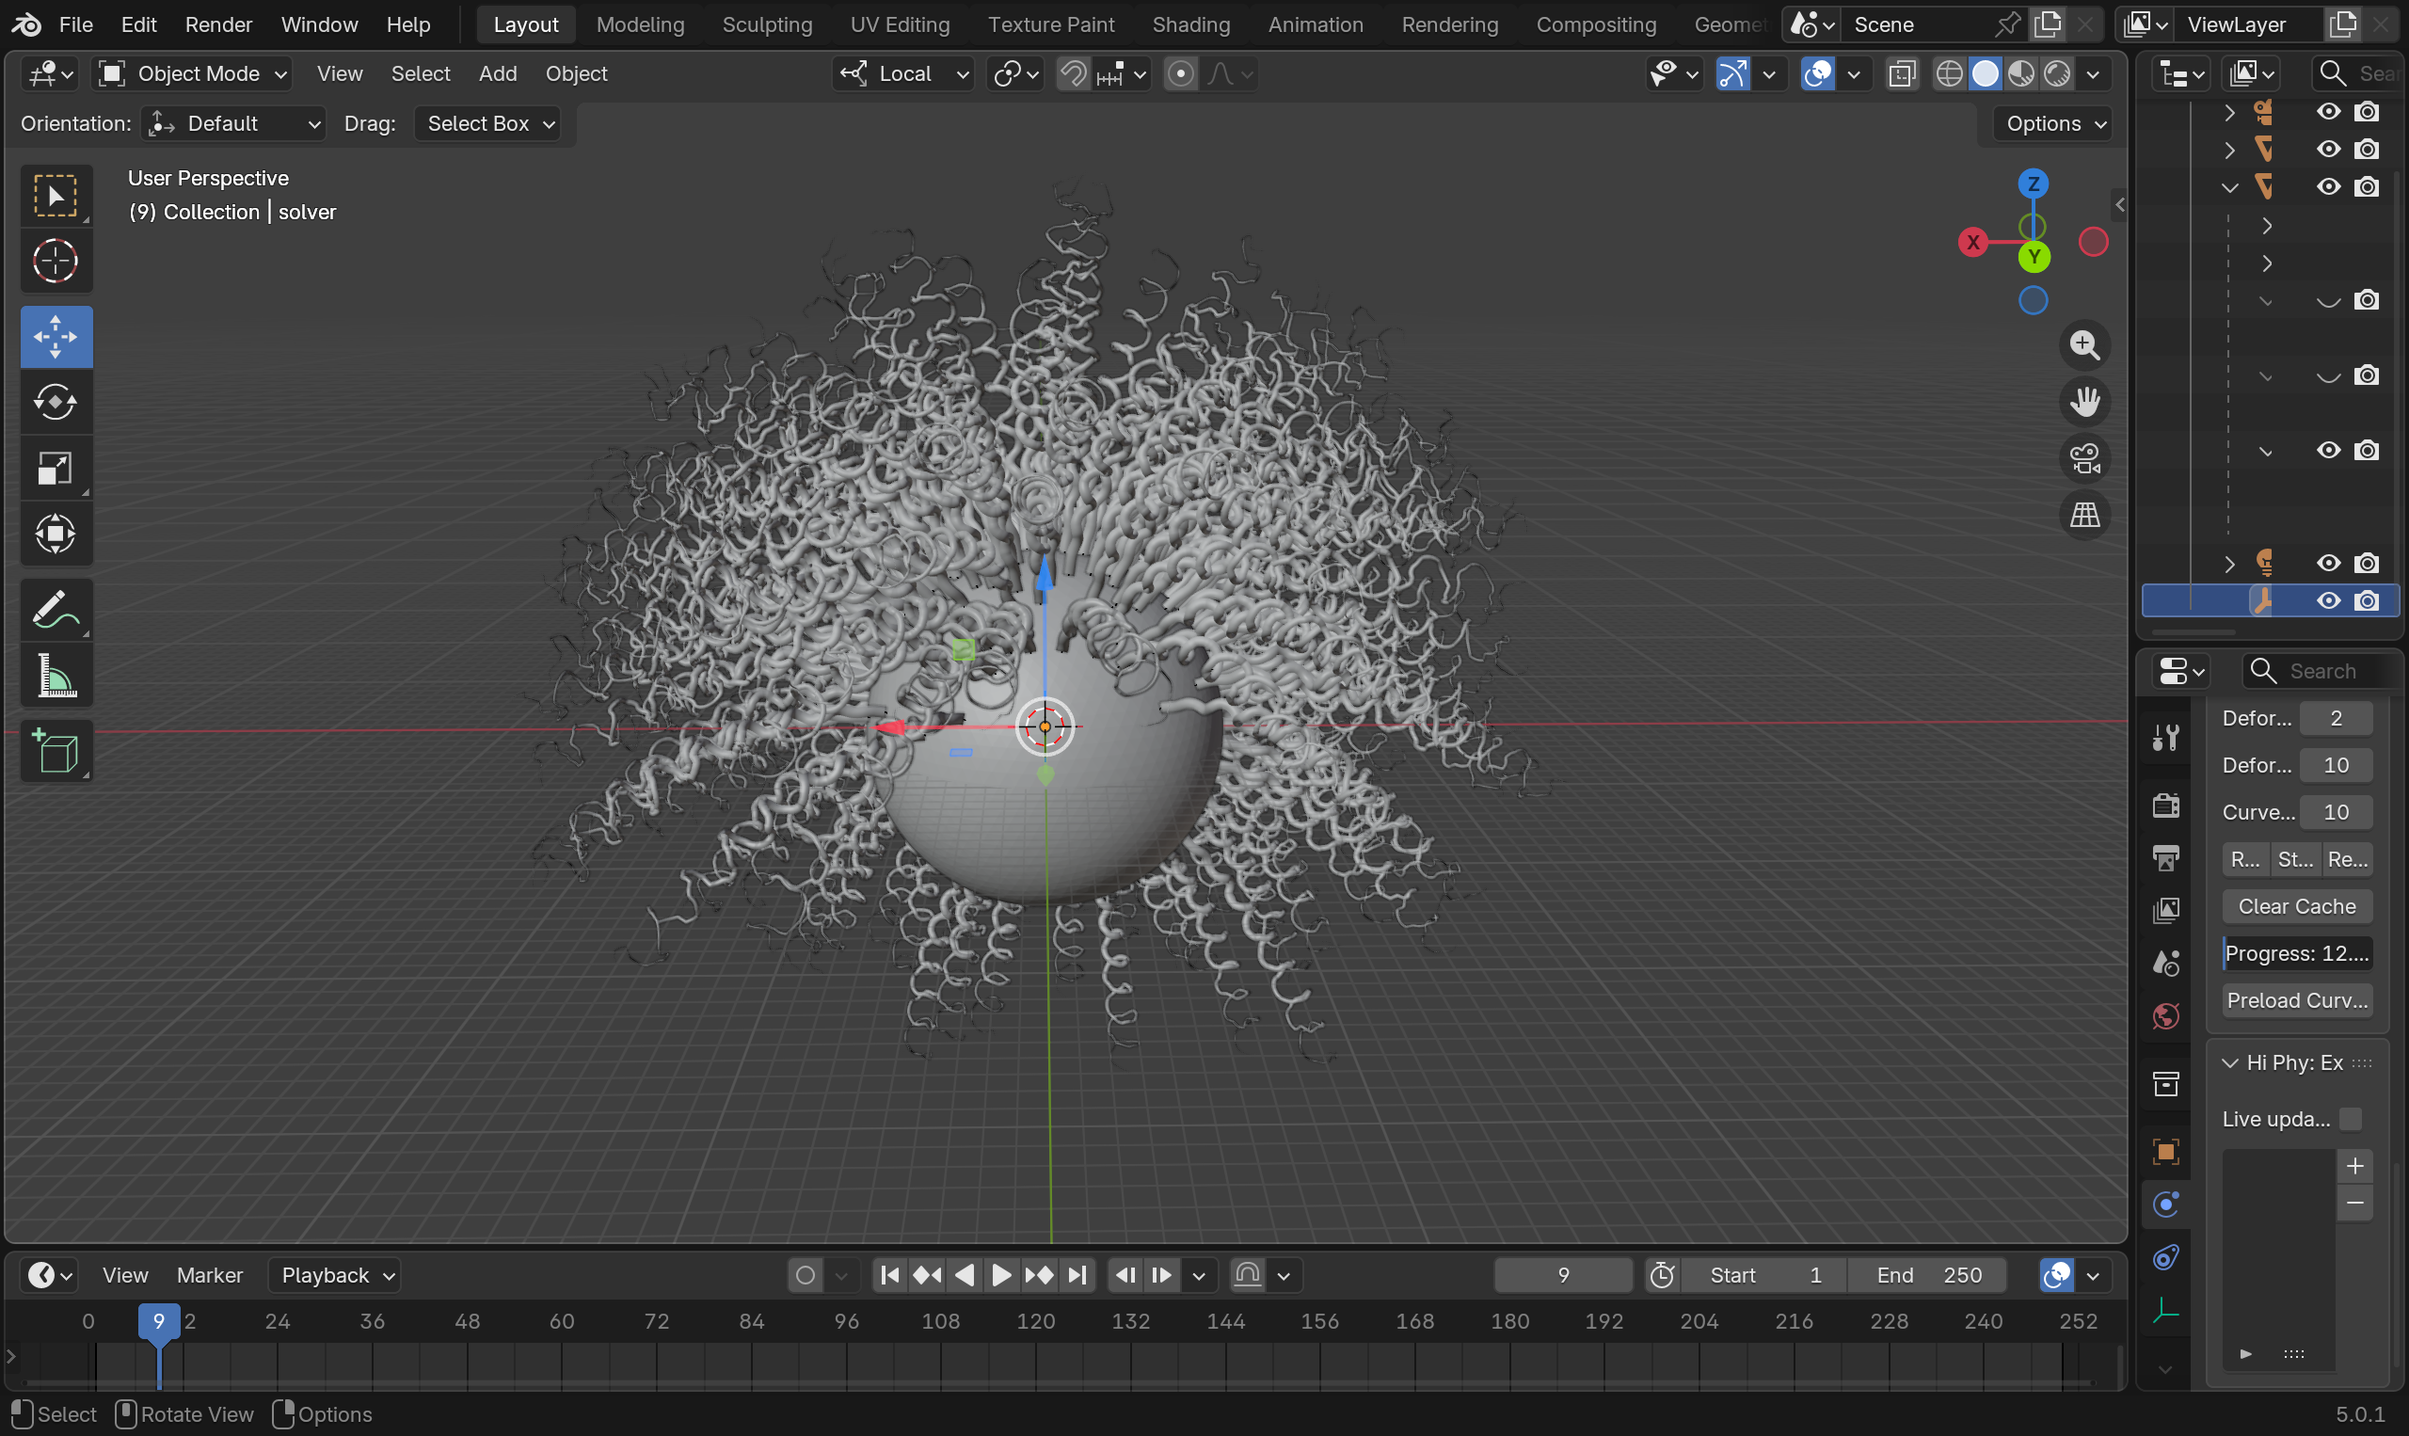Screen dimensions: 2409x1436
Task: Switch to the Sculpting workspace tab
Action: (x=766, y=24)
